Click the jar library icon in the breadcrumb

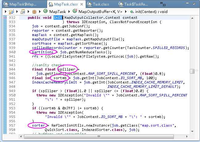(23, 12)
